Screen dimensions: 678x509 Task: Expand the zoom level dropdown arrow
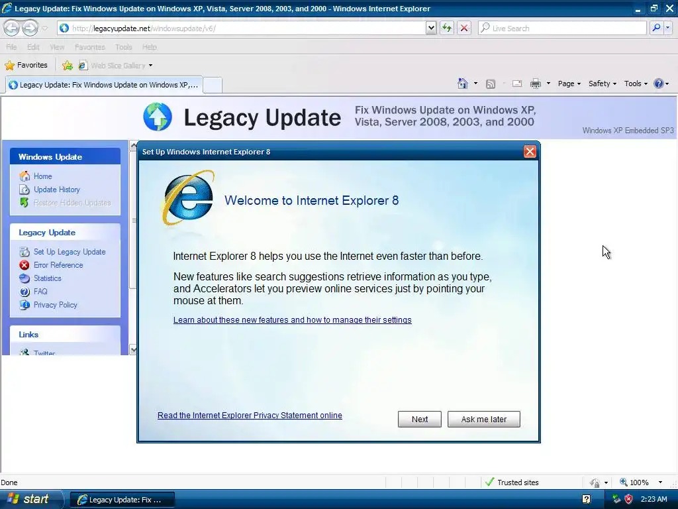click(660, 482)
